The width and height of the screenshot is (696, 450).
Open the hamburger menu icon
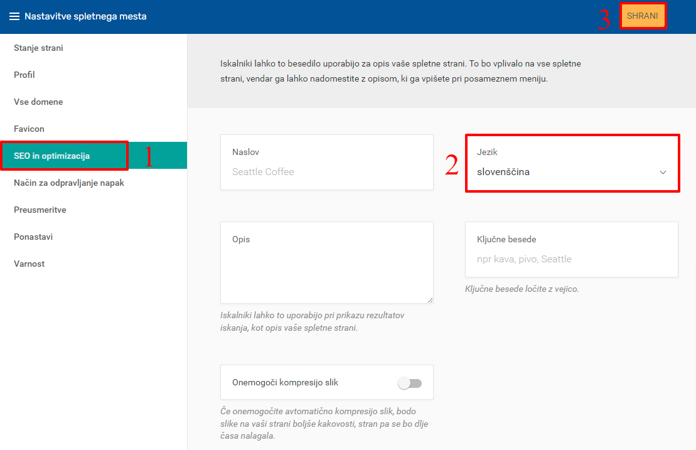(x=14, y=16)
